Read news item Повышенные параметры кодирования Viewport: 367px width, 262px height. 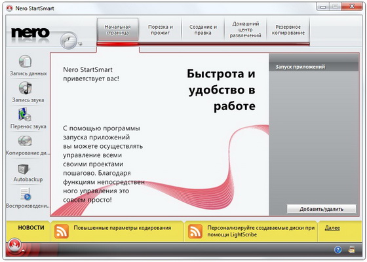pyautogui.click(x=123, y=228)
